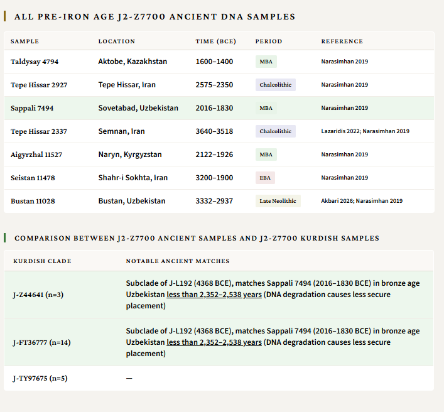The width and height of the screenshot is (444, 412).
Task: Click the 2016–1830 time cell in Sappali row
Action: 214,108
